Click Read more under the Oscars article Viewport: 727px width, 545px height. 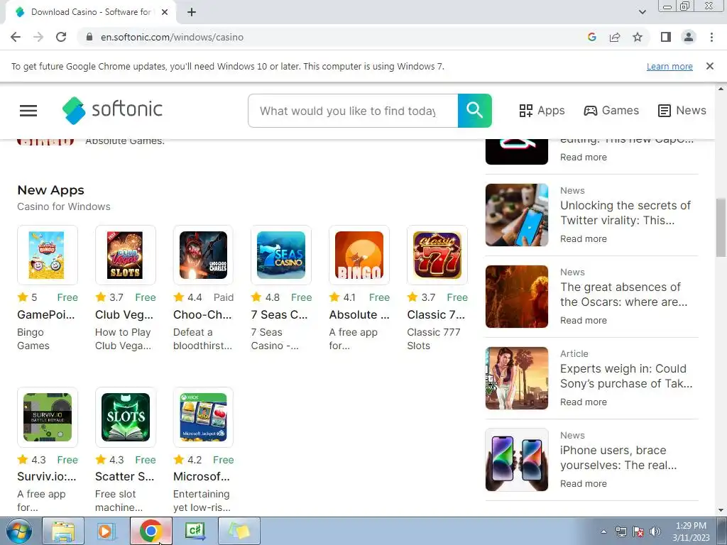pyautogui.click(x=584, y=320)
